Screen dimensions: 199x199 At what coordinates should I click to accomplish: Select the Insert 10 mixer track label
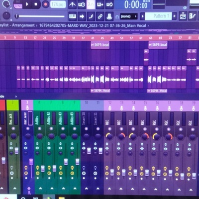84,118
